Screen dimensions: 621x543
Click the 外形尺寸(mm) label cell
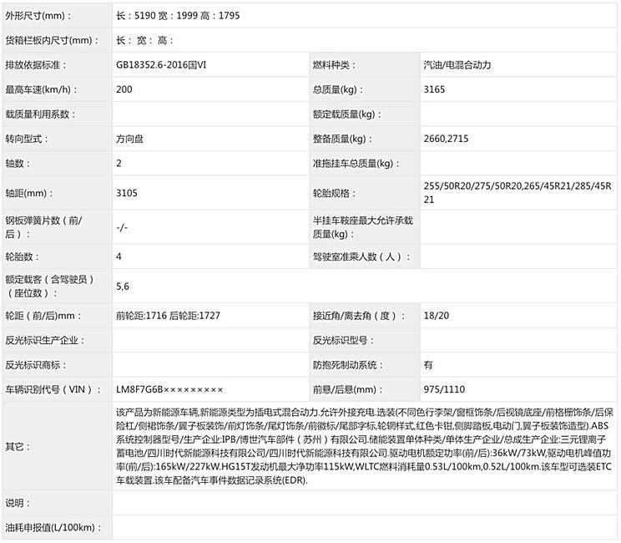pos(57,16)
